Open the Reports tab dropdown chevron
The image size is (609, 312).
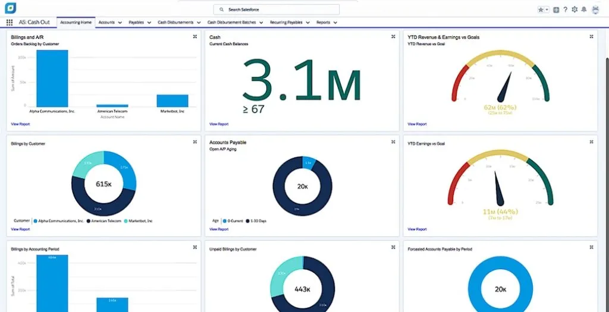[x=335, y=23]
